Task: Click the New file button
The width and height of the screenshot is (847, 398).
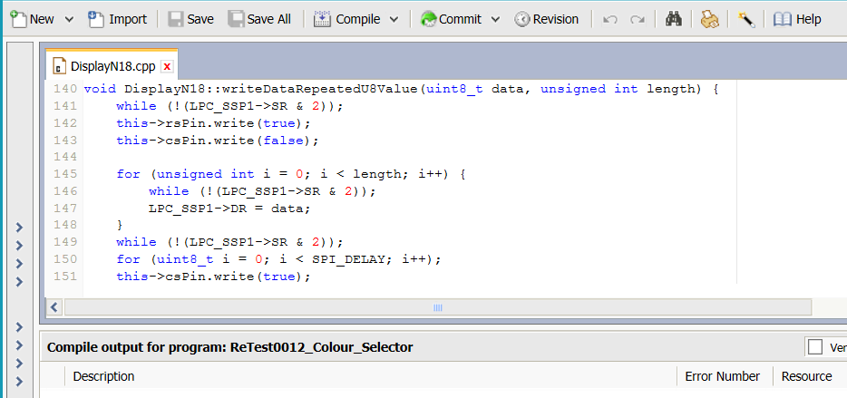Action: pyautogui.click(x=33, y=19)
